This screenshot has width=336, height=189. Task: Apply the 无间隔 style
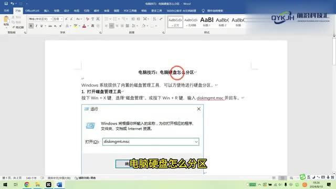[x=191, y=22]
